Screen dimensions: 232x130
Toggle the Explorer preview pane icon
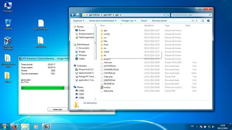[x=202, y=21]
